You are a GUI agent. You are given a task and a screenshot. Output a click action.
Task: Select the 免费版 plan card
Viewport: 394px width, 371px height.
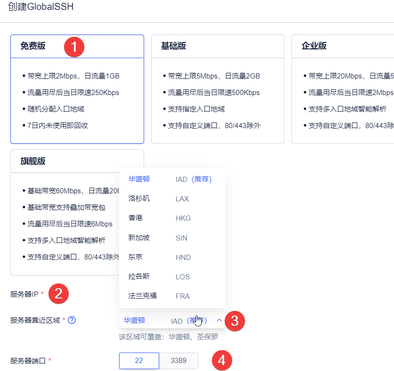click(77, 89)
